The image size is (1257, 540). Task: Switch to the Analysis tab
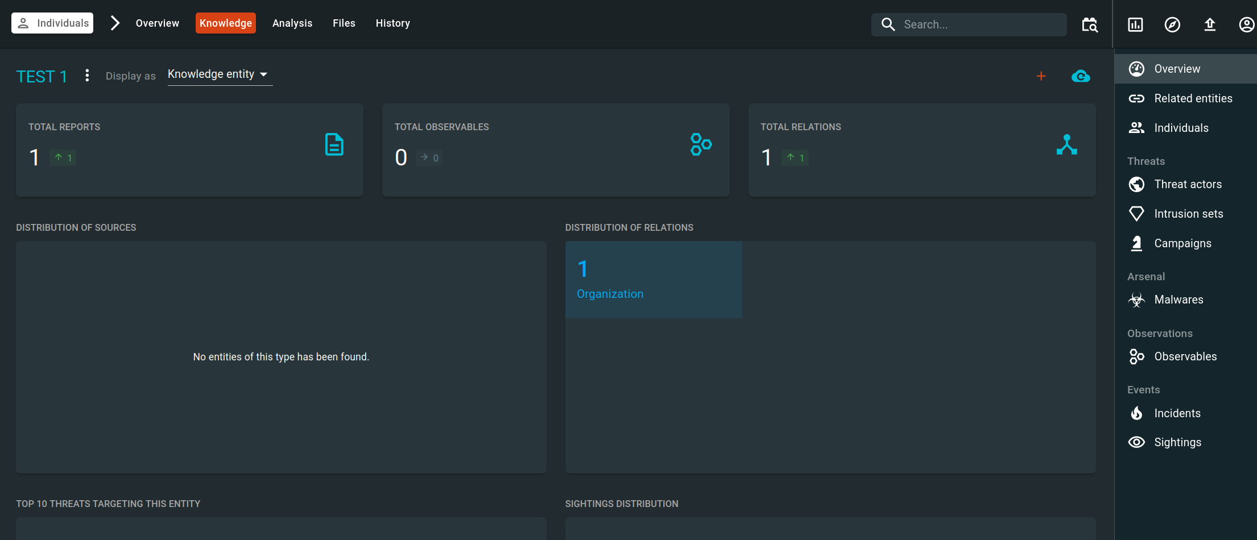tap(292, 23)
